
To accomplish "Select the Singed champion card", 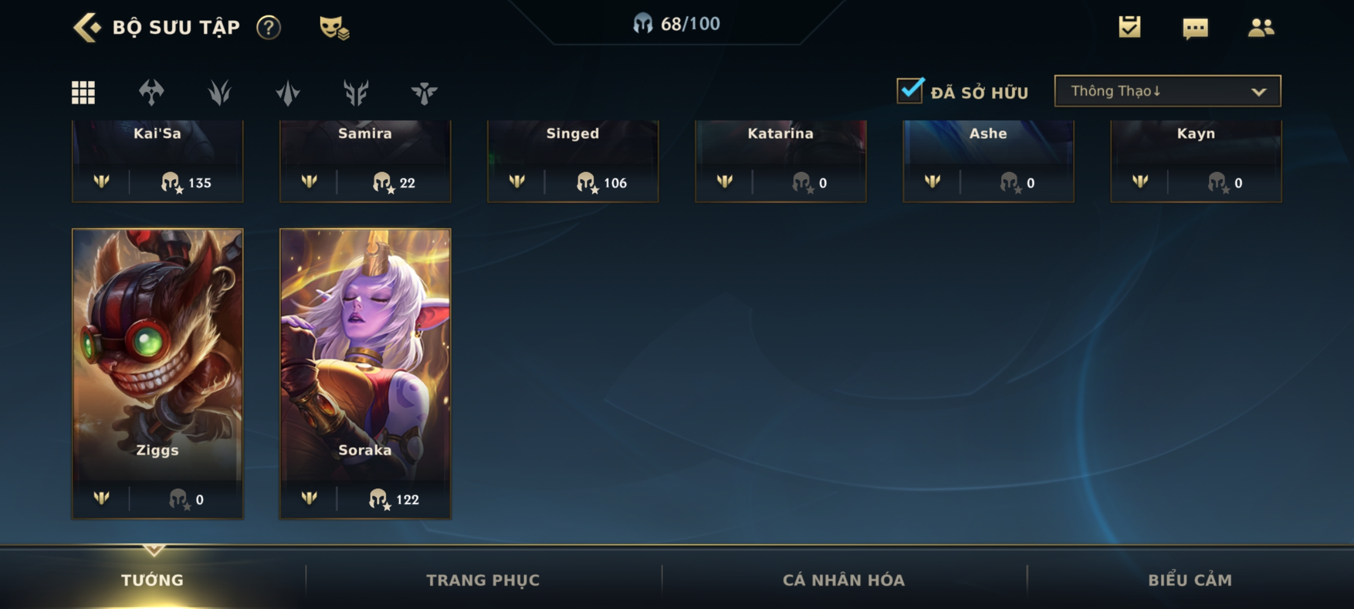I will 573,161.
